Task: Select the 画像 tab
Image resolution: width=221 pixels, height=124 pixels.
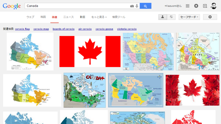Action: tap(54, 17)
